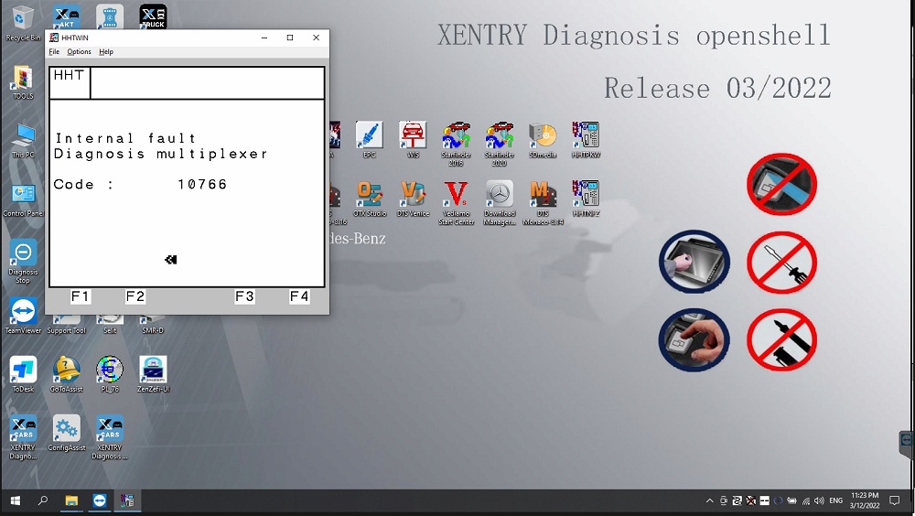This screenshot has width=915, height=516.
Task: Expand the hidden system tray icons
Action: point(710,500)
